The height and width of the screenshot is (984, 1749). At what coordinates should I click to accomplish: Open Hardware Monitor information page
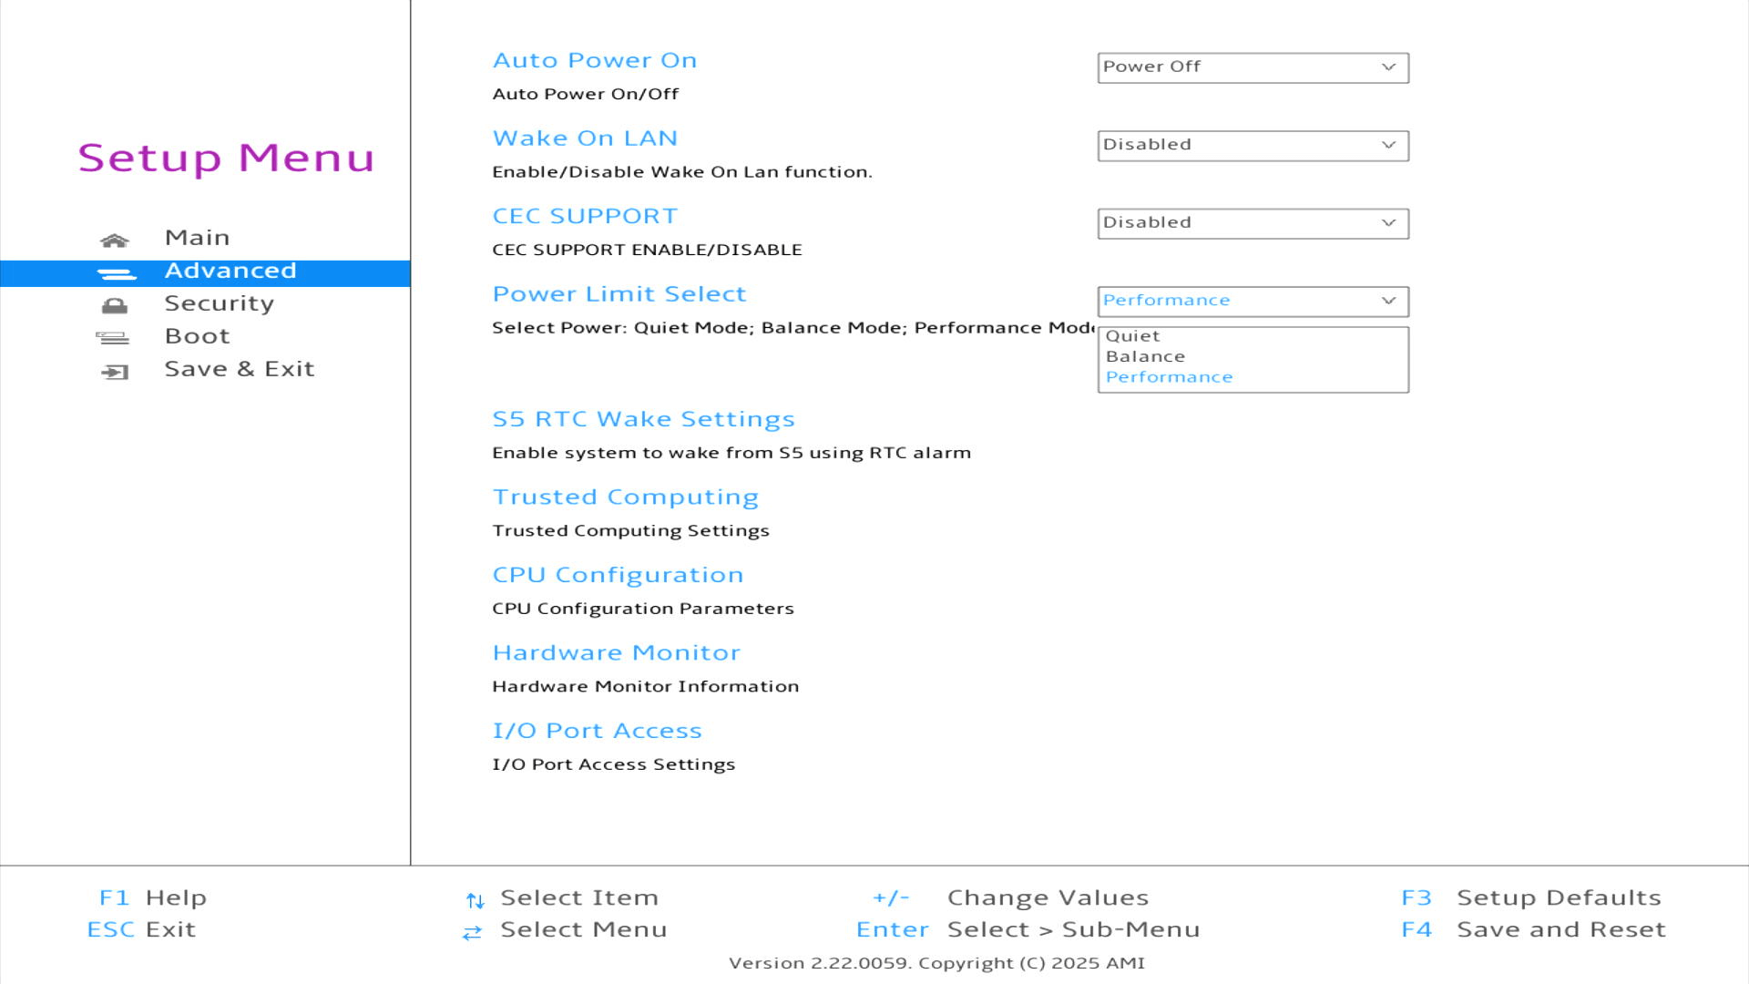pyautogui.click(x=616, y=653)
